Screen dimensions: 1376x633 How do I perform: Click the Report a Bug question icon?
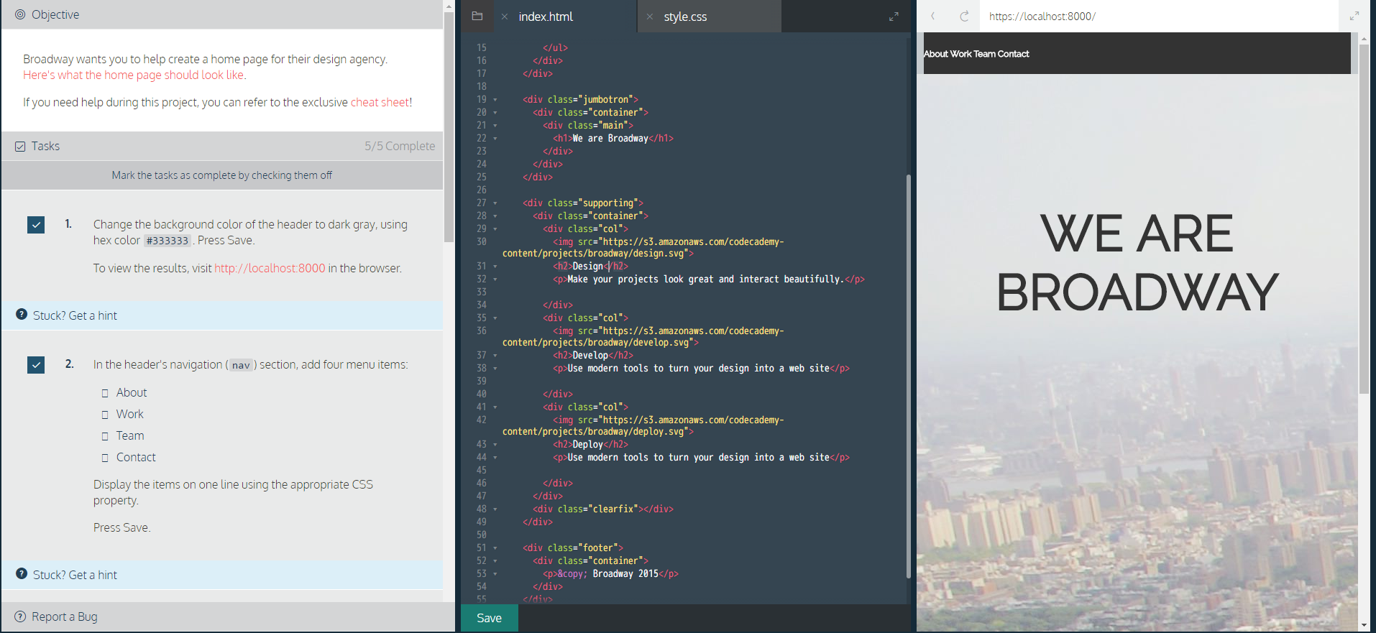pyautogui.click(x=20, y=616)
